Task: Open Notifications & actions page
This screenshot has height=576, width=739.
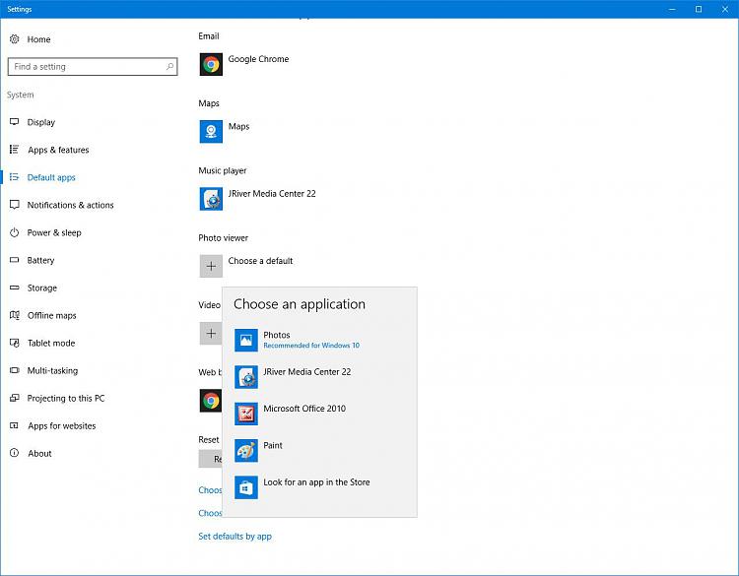Action: point(70,205)
